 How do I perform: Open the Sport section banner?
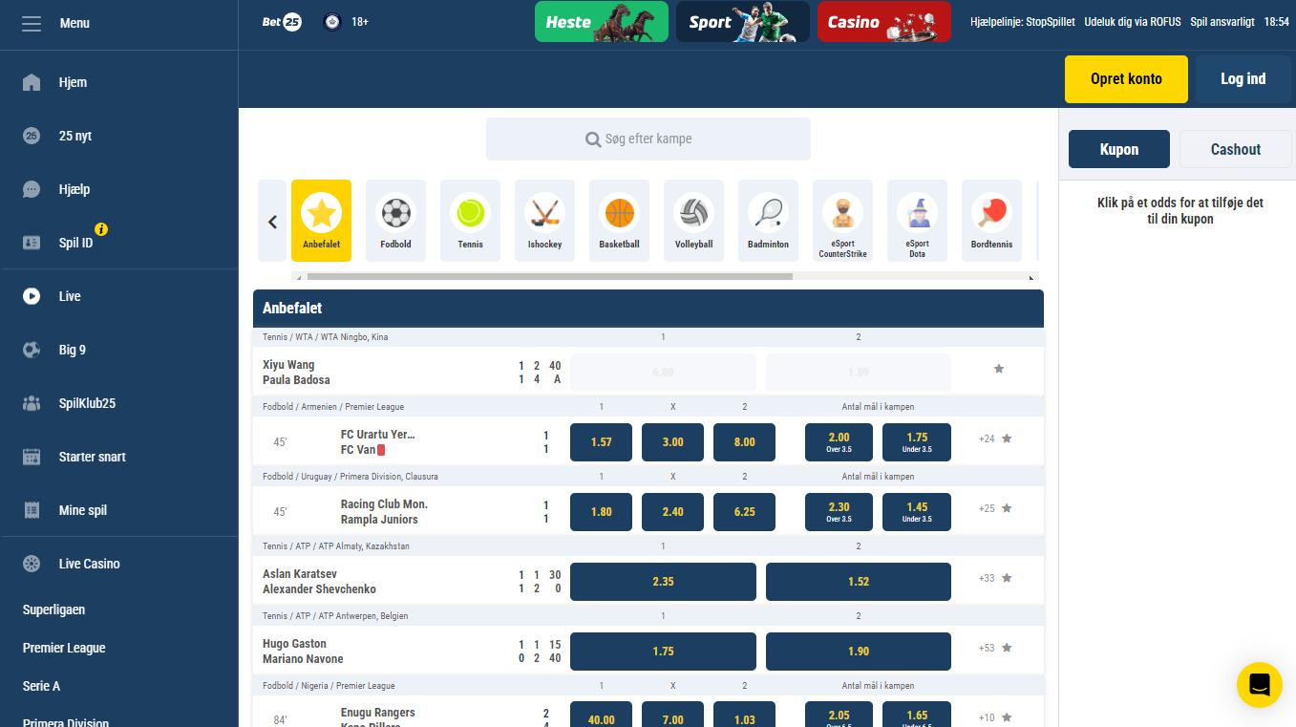pyautogui.click(x=743, y=22)
